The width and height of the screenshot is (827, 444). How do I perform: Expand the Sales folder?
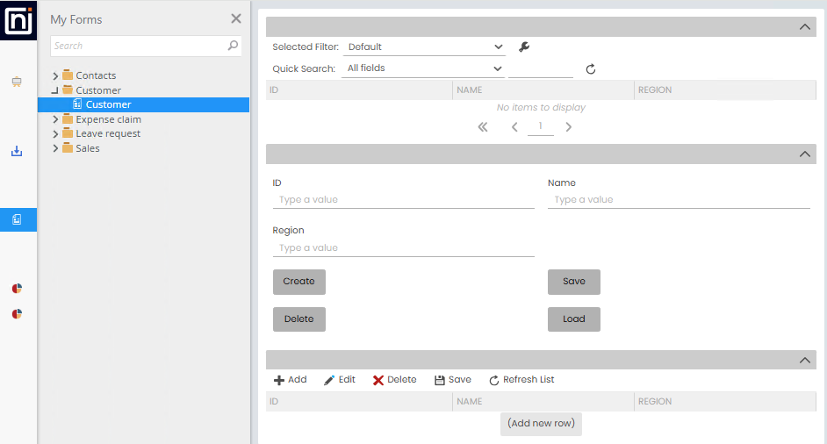55,148
